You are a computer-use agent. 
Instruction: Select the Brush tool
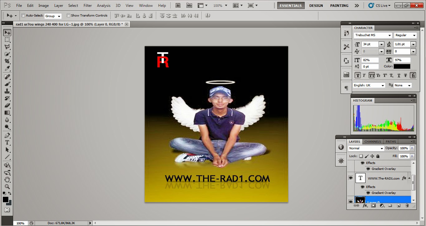(x=7, y=84)
